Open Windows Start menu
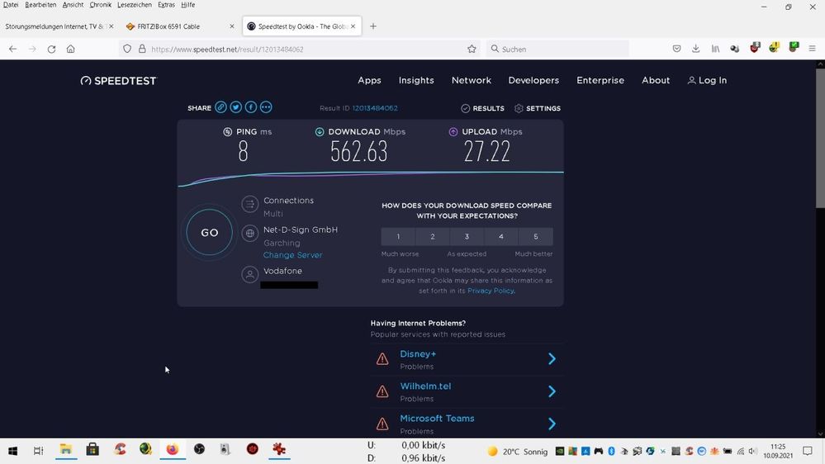The height and width of the screenshot is (464, 825). coord(12,451)
